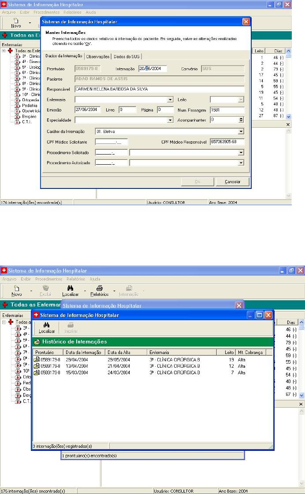Open the Arquivo menu behind the Manter Internações dialog
The width and height of the screenshot is (305, 494).
pyautogui.click(x=9, y=12)
